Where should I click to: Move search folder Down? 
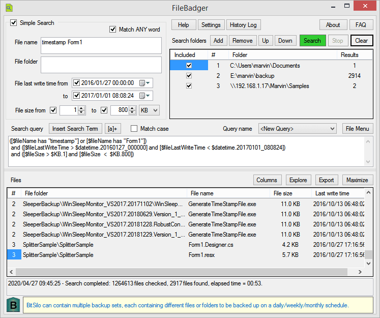pos(285,41)
